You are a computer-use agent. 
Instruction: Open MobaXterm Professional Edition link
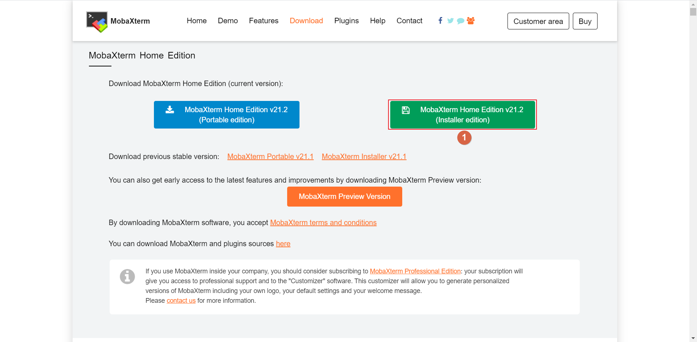tap(415, 271)
